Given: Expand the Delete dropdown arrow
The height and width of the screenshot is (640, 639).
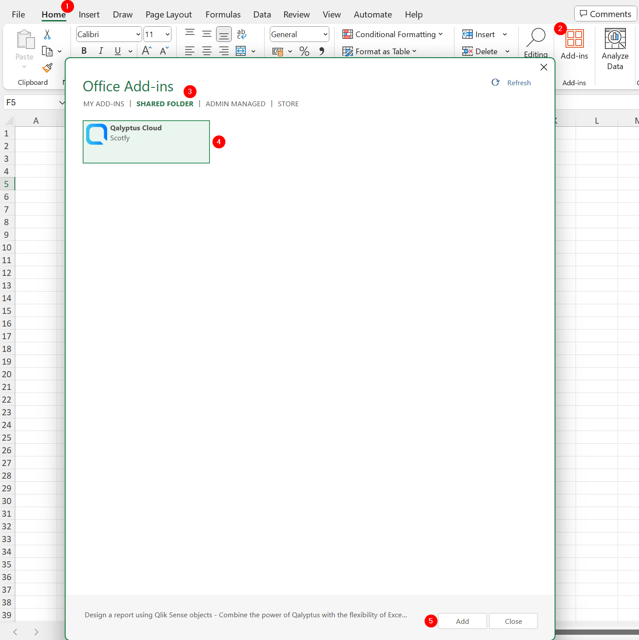Looking at the screenshot, I should [x=507, y=51].
